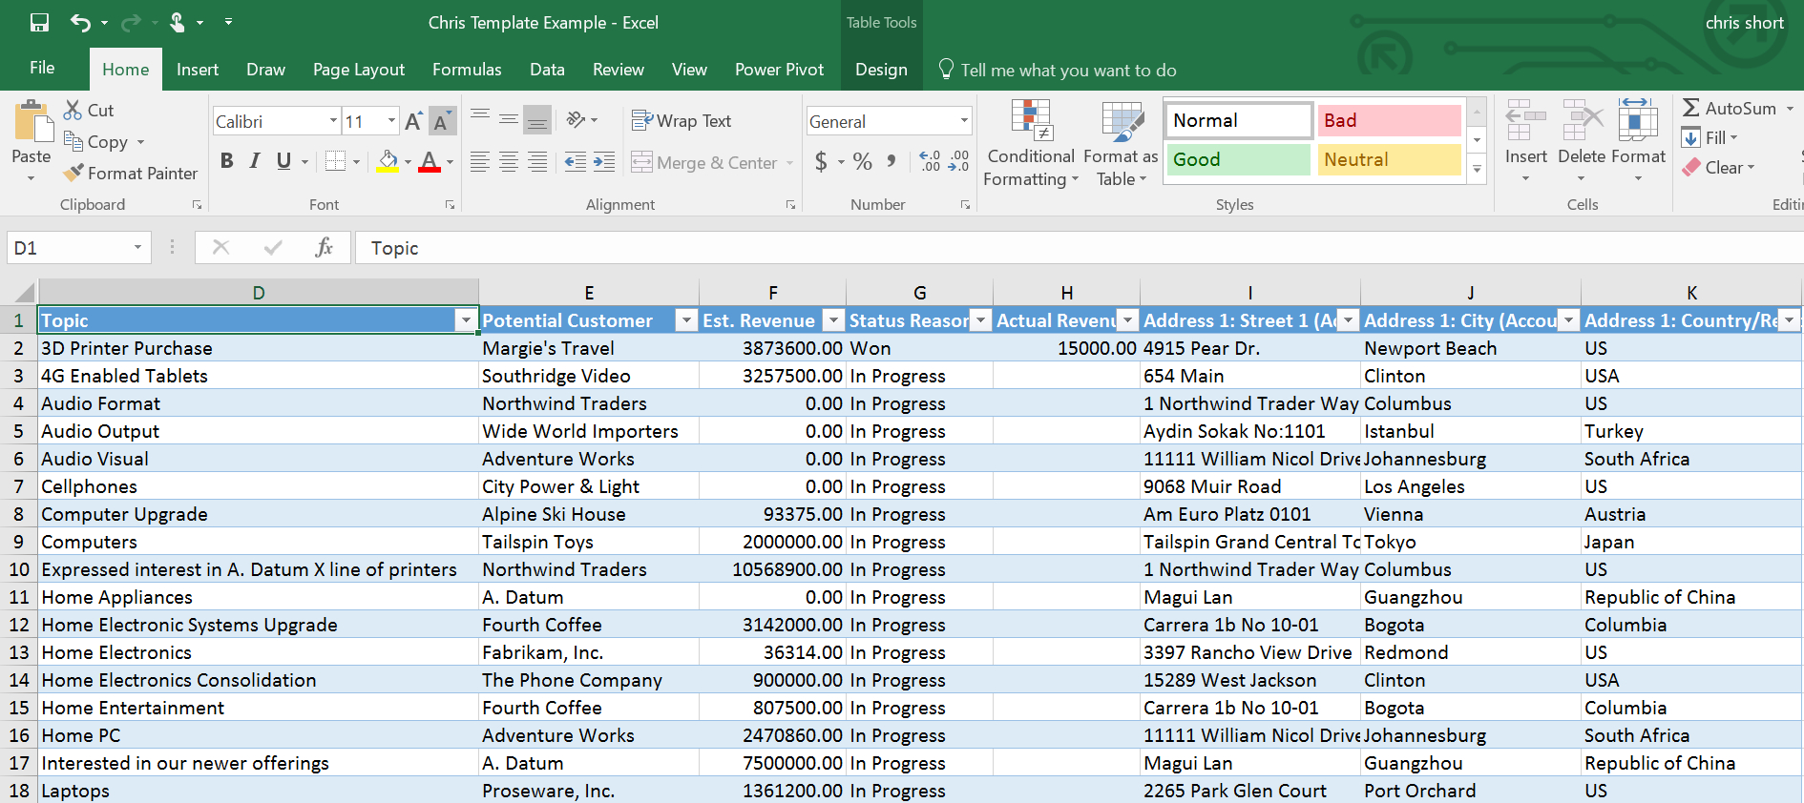The height and width of the screenshot is (803, 1804).
Task: Click the Increase Indent icon
Action: coord(604,162)
